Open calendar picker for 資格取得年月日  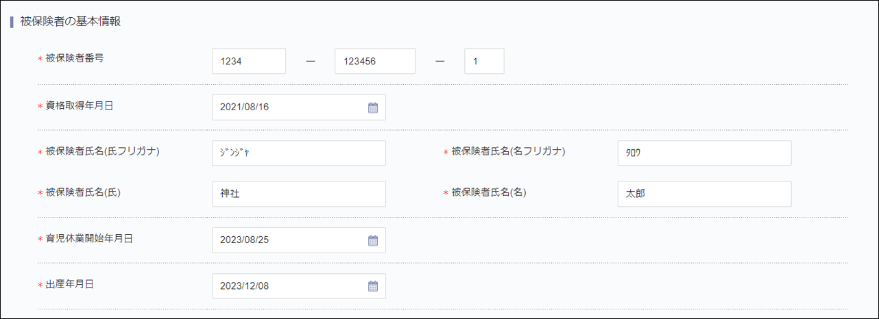(x=373, y=107)
